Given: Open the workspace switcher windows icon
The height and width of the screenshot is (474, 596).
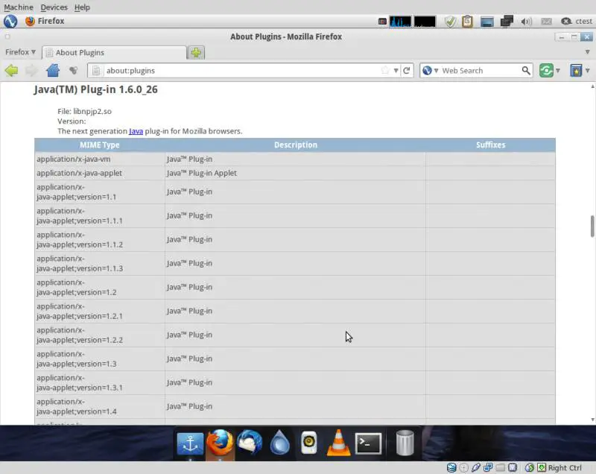Looking at the screenshot, I should point(507,22).
